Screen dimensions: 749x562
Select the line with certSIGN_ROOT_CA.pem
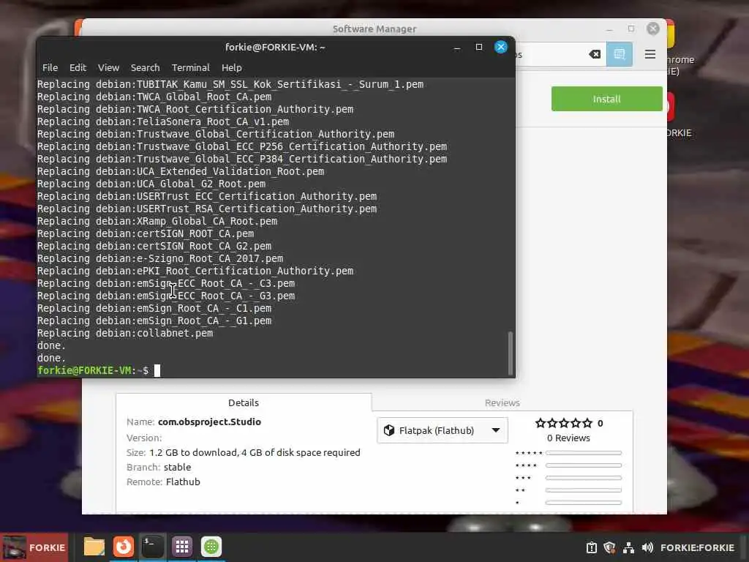pos(146,233)
